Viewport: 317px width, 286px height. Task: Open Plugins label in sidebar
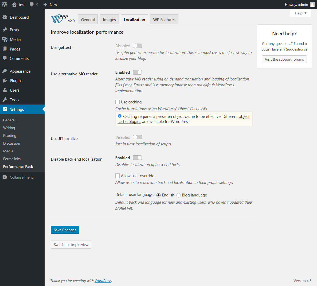(16, 80)
